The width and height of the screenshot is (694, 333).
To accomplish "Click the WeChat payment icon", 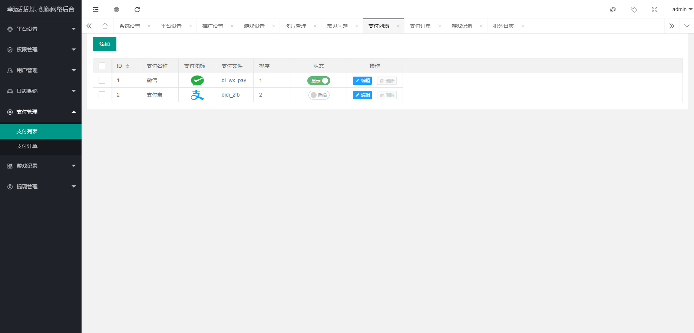I will coord(197,80).
